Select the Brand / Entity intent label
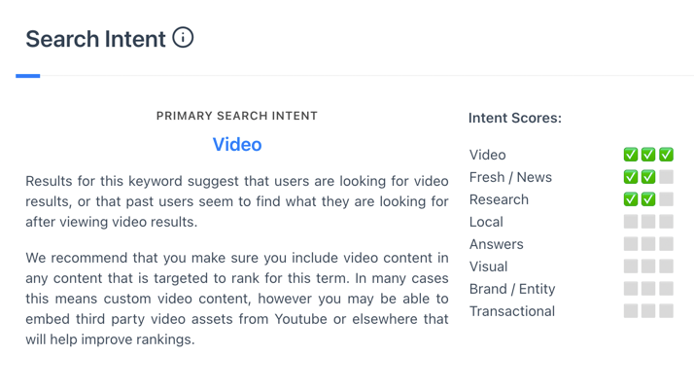Image resolution: width=694 pixels, height=391 pixels. (512, 289)
